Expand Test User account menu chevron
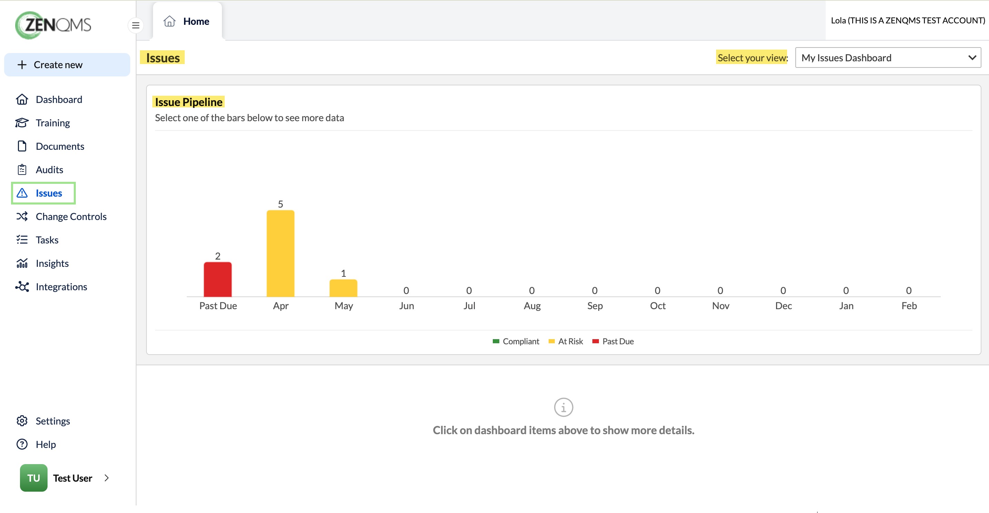 pos(107,478)
